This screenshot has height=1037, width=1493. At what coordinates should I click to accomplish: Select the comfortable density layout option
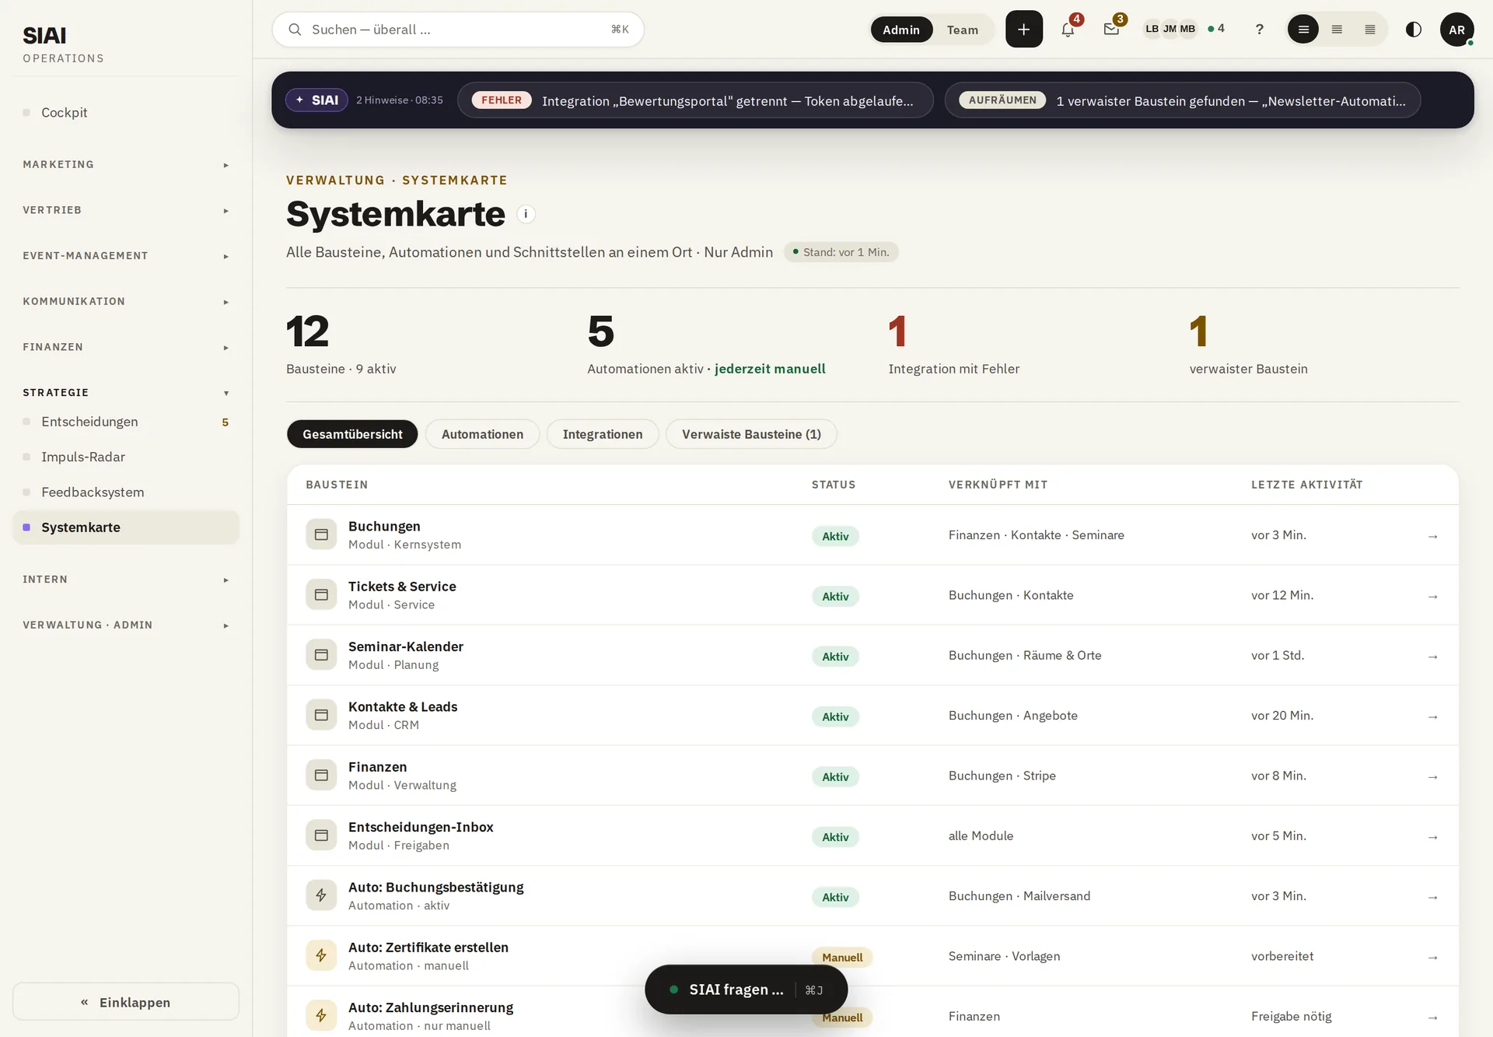coord(1303,30)
